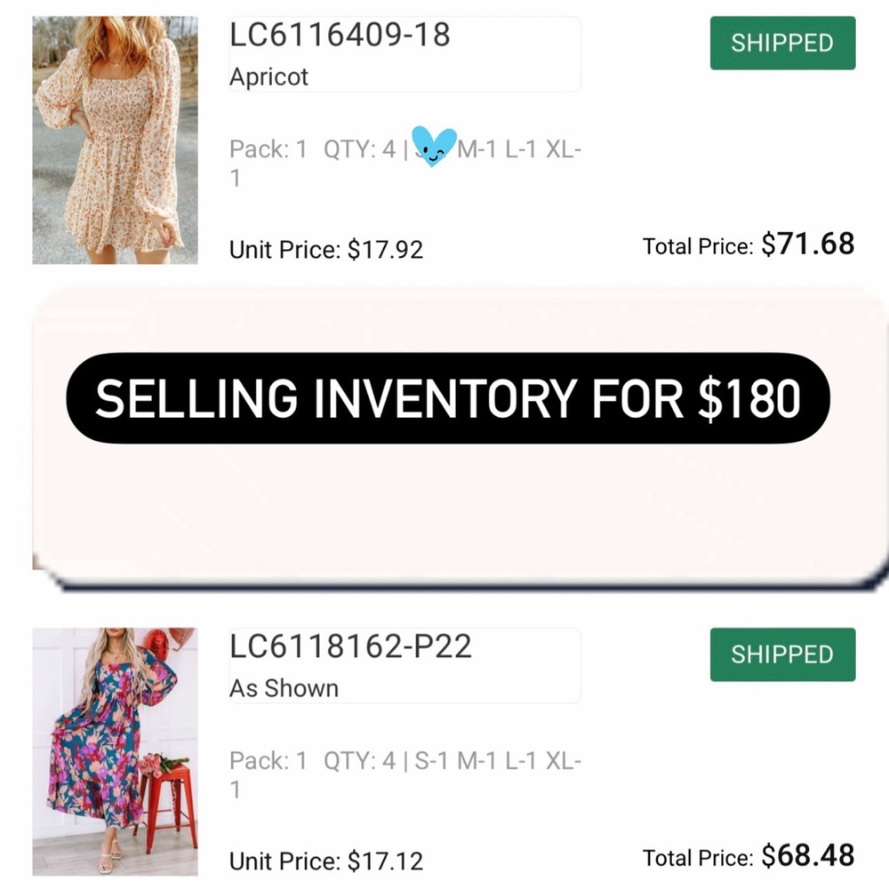
Task: Click the SHIPPED badge for LC6116409-18
Action: click(x=782, y=43)
